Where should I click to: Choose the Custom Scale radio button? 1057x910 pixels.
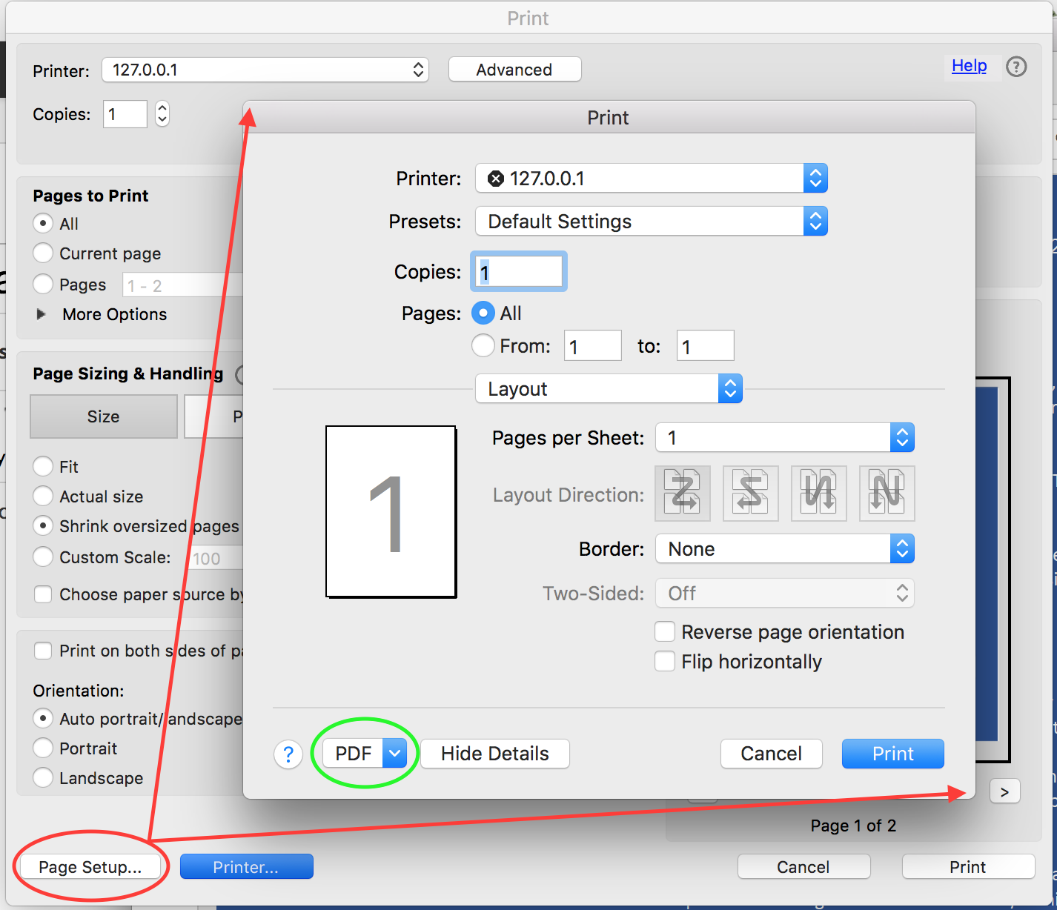[43, 557]
